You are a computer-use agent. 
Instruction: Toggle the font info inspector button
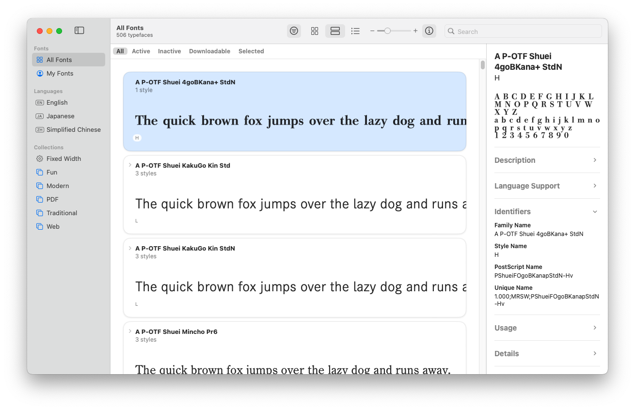point(429,31)
